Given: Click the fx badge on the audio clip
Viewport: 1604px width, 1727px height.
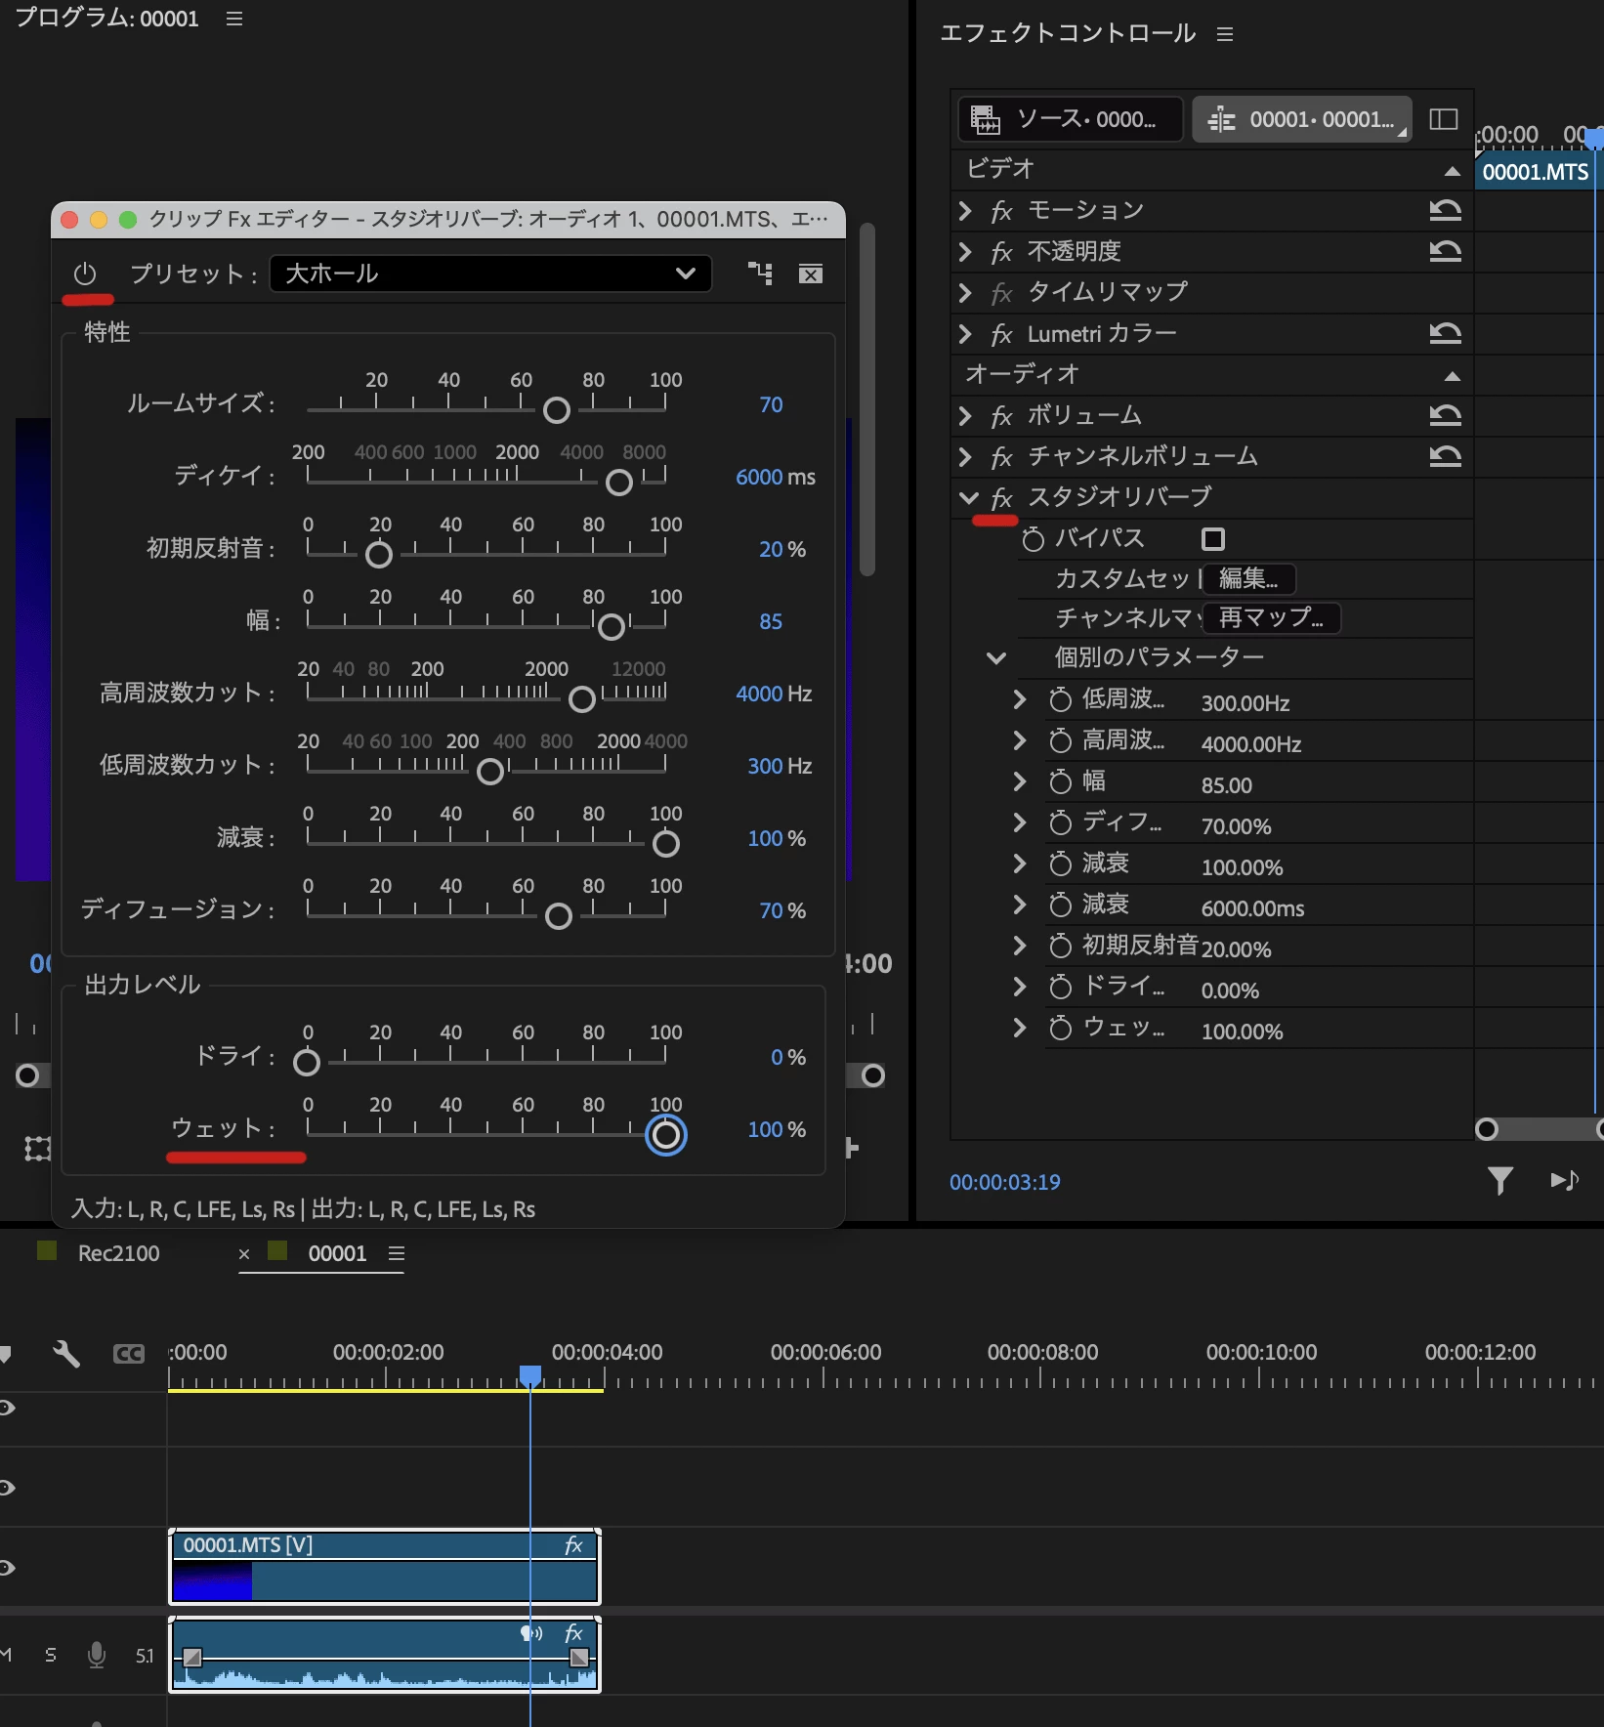Looking at the screenshot, I should pyautogui.click(x=573, y=1633).
